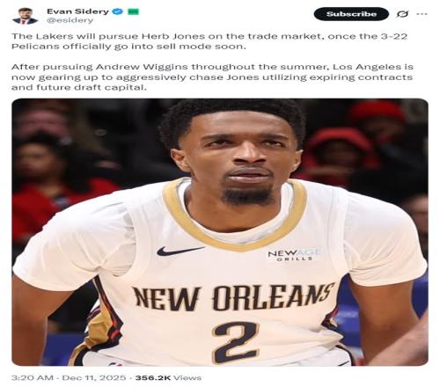Click the @esidery handle

[x=70, y=20]
